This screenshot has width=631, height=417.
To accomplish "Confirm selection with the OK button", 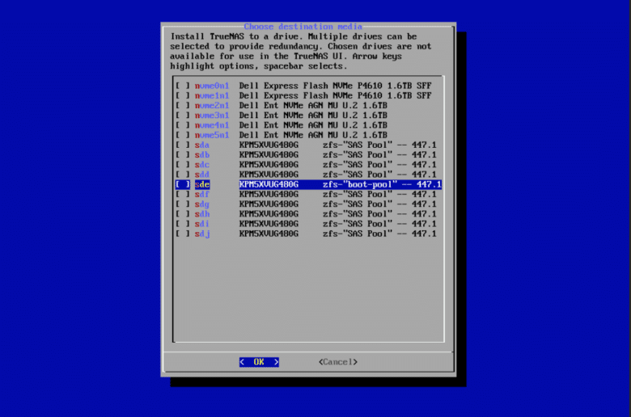I will point(259,362).
